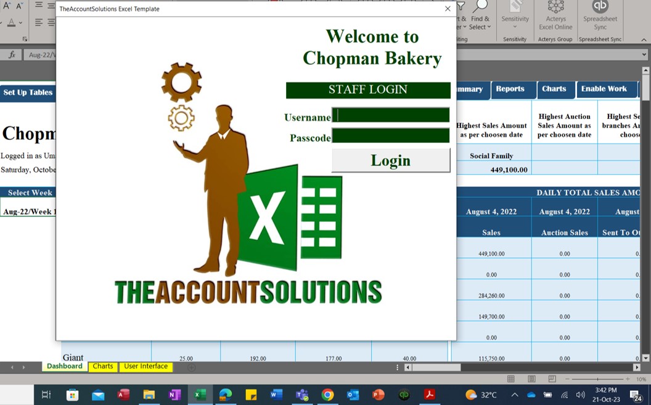Open Set Up Tables tab
The height and width of the screenshot is (405, 651).
click(28, 92)
